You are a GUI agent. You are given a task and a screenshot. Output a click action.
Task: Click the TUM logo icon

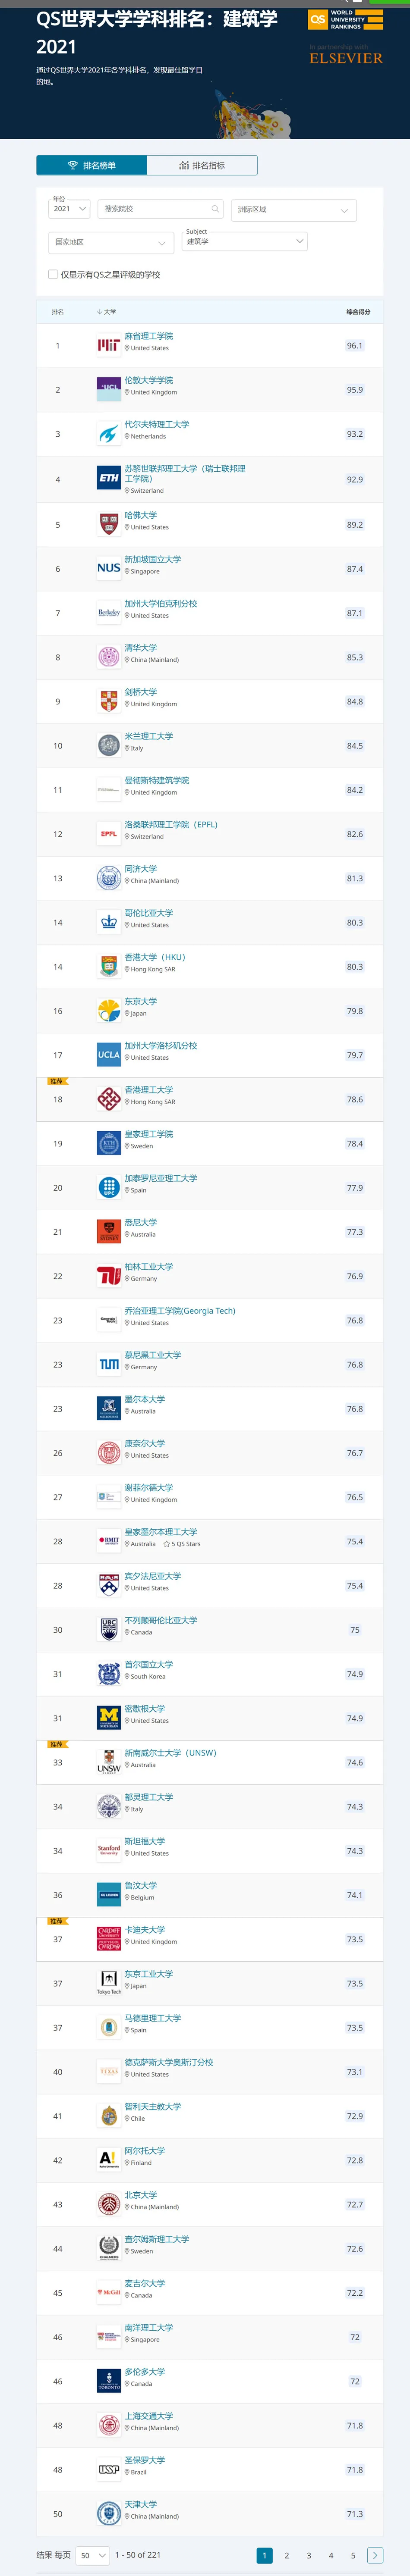coord(109,1364)
